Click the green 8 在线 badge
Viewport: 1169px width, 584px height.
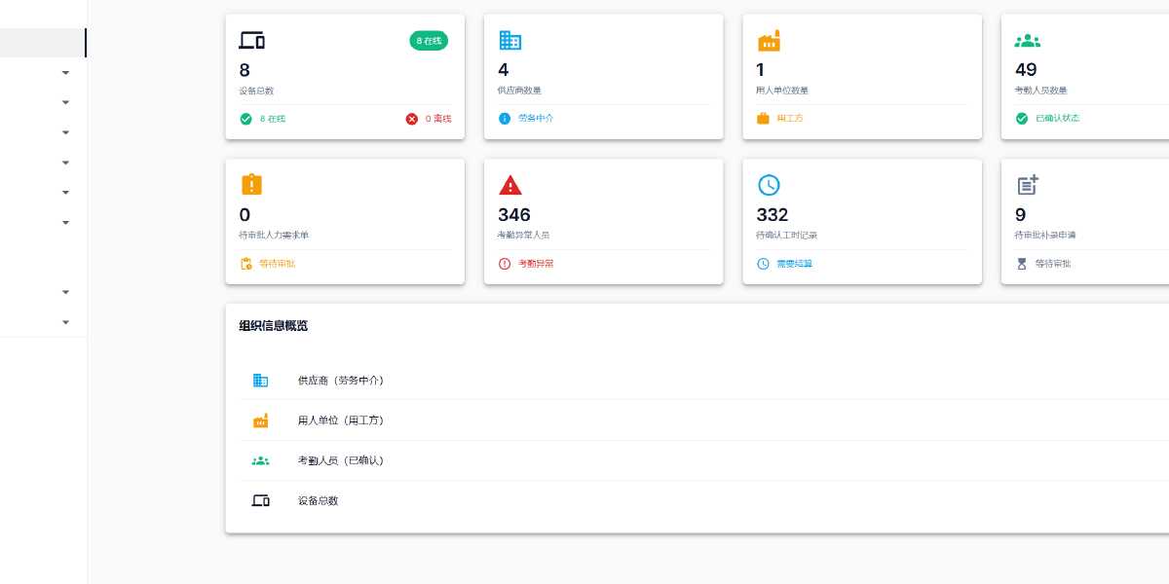[x=429, y=41]
